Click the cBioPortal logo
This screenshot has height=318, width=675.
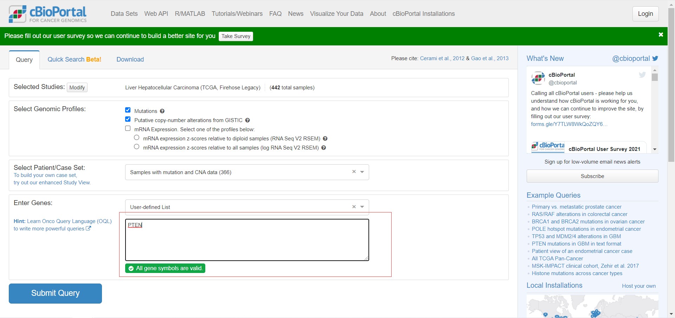(x=47, y=14)
